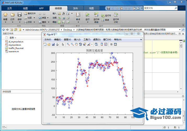Viewport: 187px width, 131px height.
Task: Switch to the APP ribbon tab
Action: pyautogui.click(x=41, y=8)
